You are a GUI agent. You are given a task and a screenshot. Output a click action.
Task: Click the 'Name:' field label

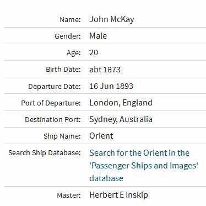coord(70,19)
